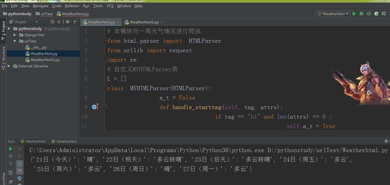Python file icon beside __init__.py in tree

(x=27, y=47)
